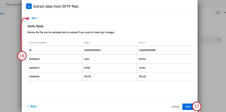Select the lastName field row
The width and height of the screenshot is (226, 112).
click(x=110, y=68)
